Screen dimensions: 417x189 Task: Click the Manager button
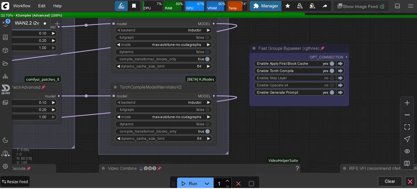click(x=265, y=6)
